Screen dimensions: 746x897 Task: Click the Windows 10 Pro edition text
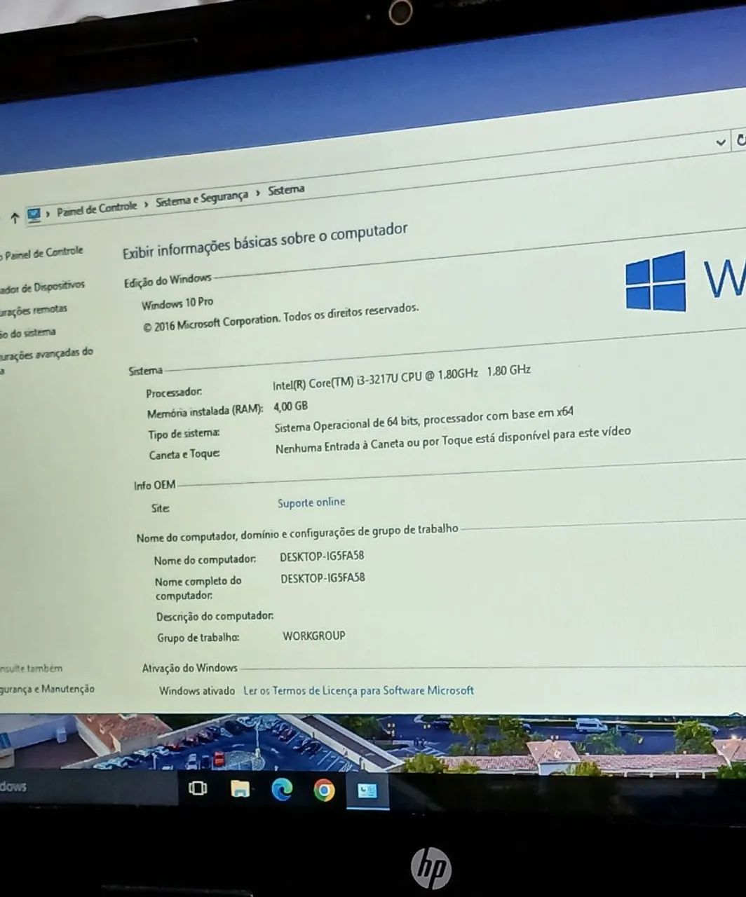tap(177, 303)
